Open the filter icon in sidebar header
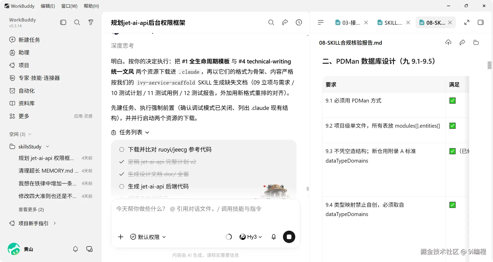Image resolution: width=493 pixels, height=262 pixels. [x=91, y=22]
